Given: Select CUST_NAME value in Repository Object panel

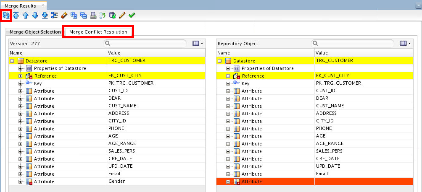Looking at the screenshot, I should click(330, 106).
